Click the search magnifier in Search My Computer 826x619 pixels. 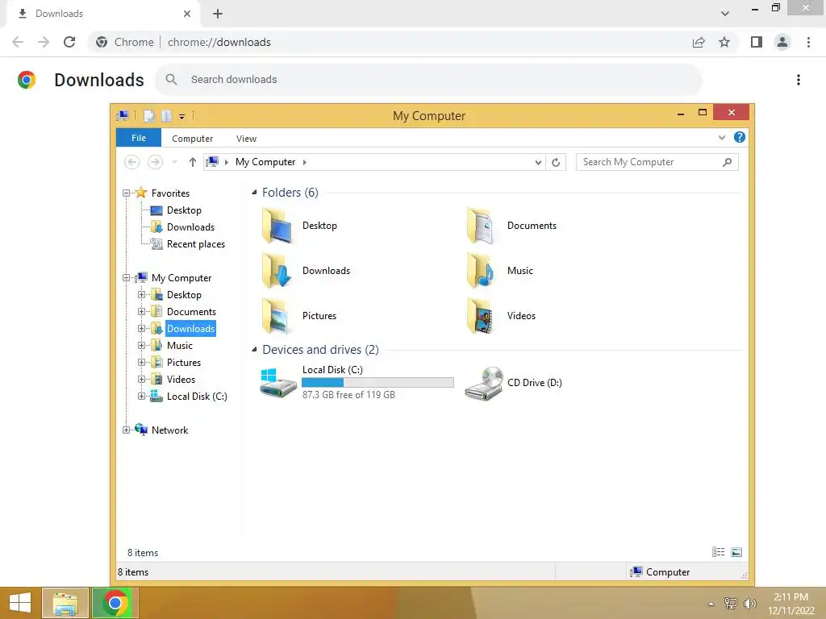[727, 162]
